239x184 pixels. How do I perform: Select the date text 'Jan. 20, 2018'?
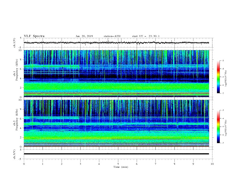(84, 36)
